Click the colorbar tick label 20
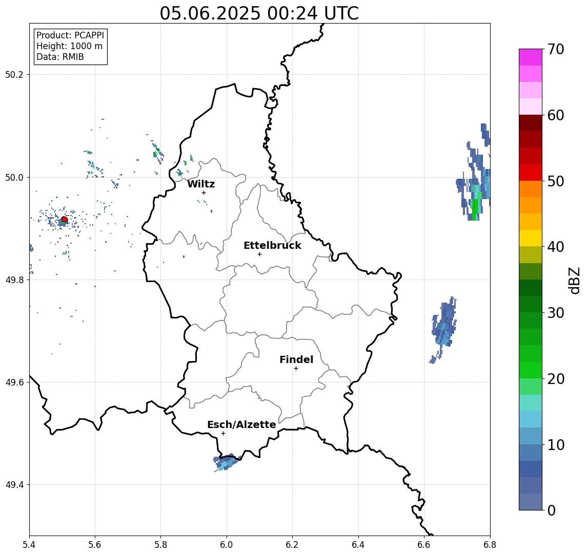 point(556,378)
